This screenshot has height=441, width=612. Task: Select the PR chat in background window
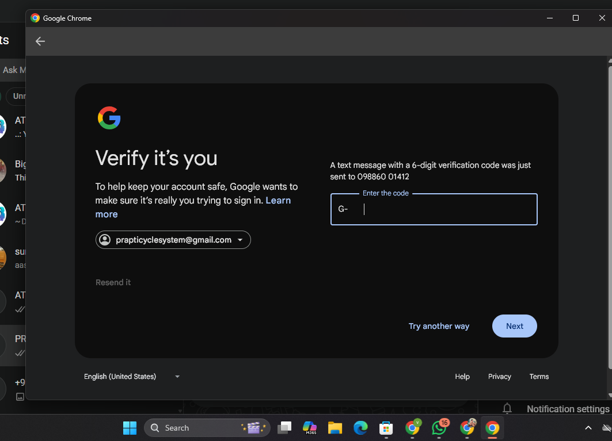point(13,346)
